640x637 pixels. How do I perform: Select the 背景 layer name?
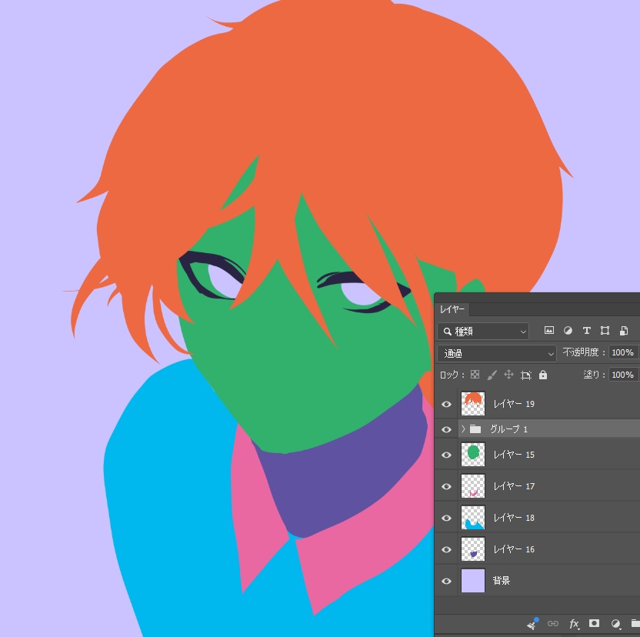point(502,580)
